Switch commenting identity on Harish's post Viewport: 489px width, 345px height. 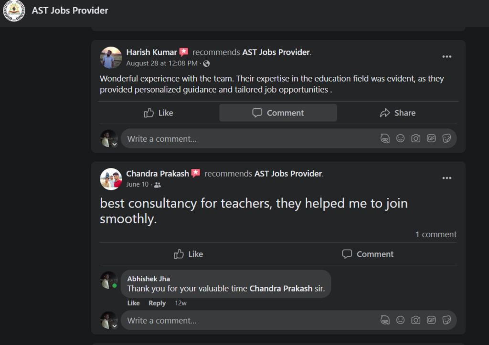coord(109,139)
